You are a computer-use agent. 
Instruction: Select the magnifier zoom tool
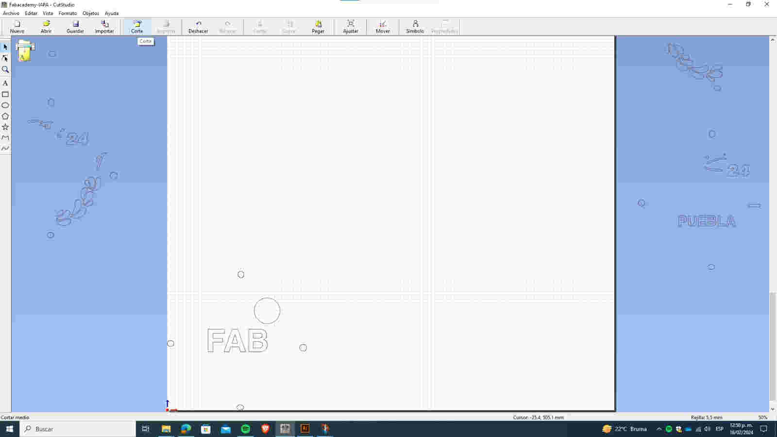pyautogui.click(x=5, y=69)
